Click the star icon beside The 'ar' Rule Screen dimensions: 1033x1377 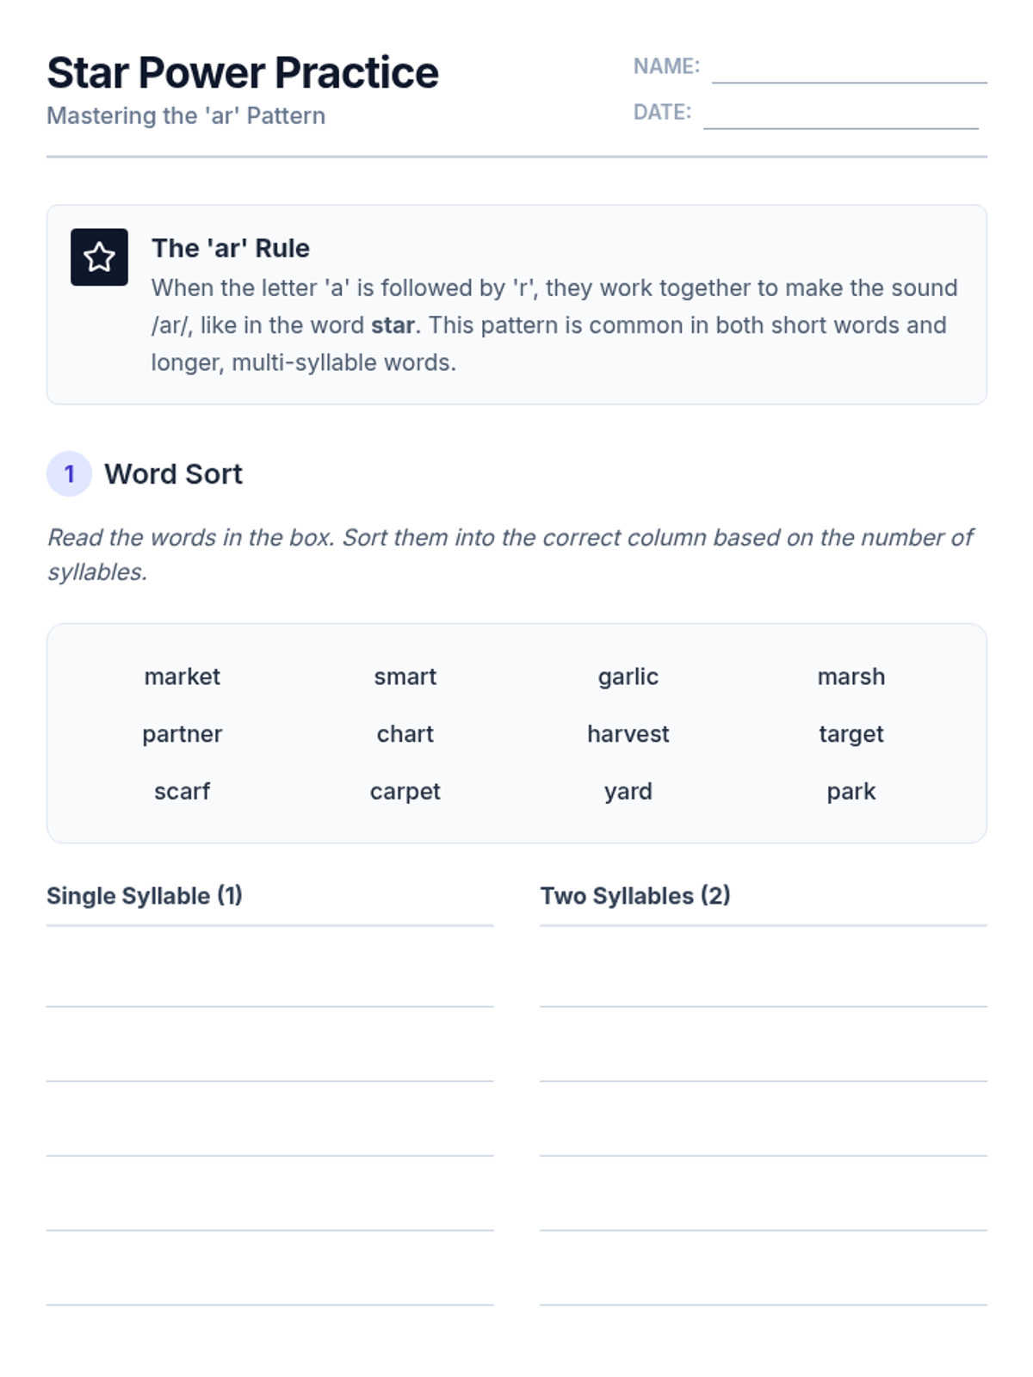pos(99,256)
